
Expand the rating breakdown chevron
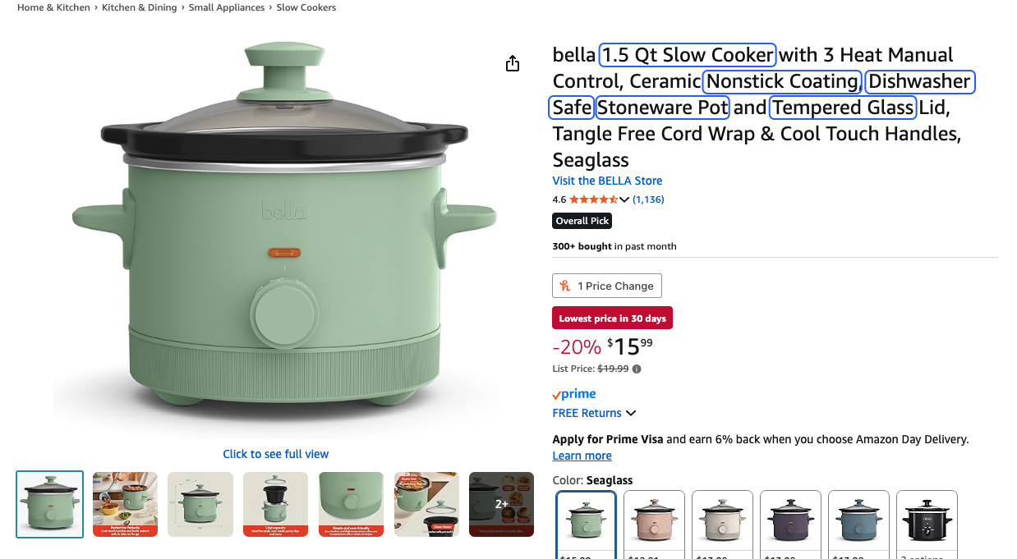(624, 199)
